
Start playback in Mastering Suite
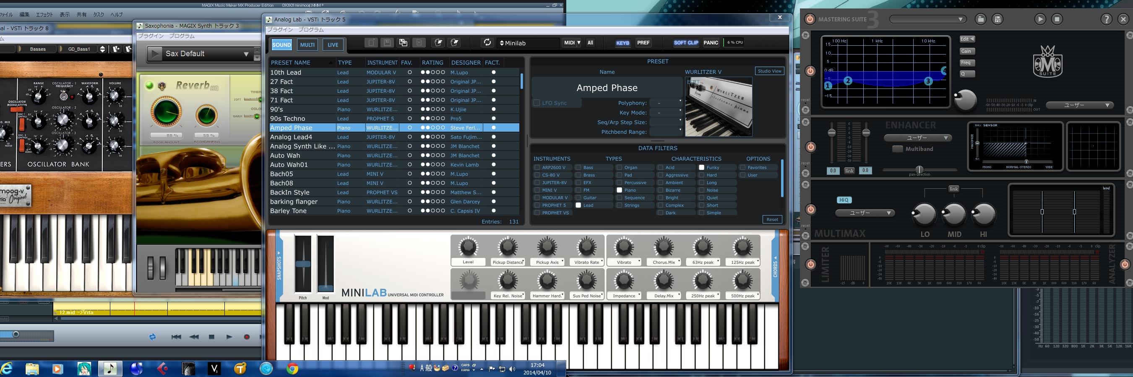pyautogui.click(x=1040, y=19)
